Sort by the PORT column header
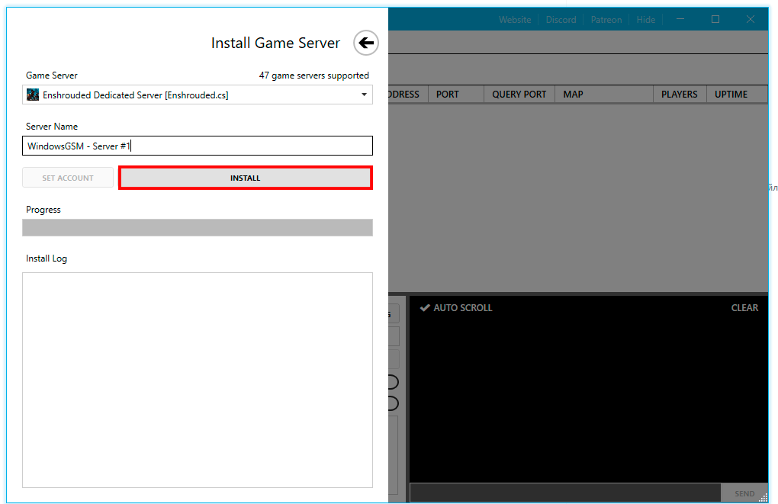Image resolution: width=778 pixels, height=504 pixels. (x=455, y=95)
